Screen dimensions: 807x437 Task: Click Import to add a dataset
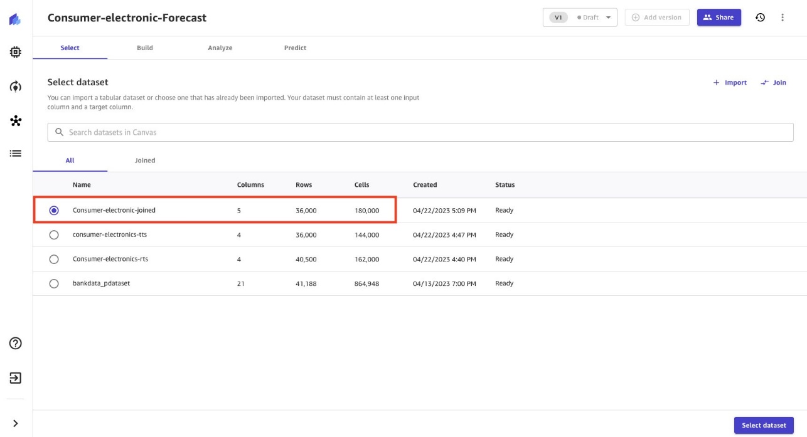click(730, 83)
